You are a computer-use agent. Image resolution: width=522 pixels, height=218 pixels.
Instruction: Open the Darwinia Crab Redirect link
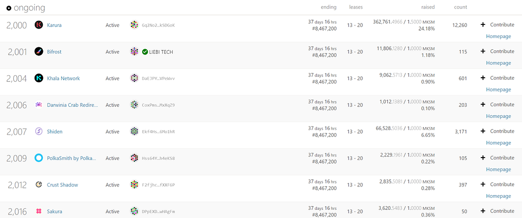point(72,105)
